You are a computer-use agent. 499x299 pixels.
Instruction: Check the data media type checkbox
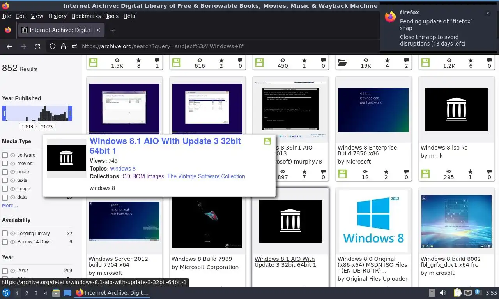click(x=5, y=197)
